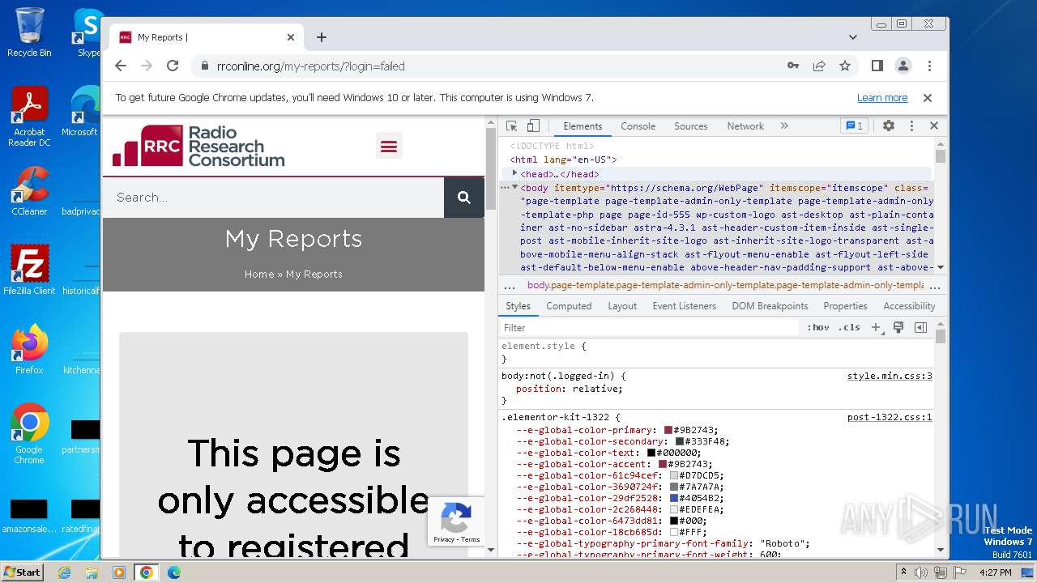Image resolution: width=1037 pixels, height=583 pixels.
Task: Open the body node actions ellipsis
Action: pos(505,188)
